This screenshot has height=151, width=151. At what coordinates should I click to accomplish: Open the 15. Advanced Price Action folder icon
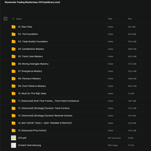click(14, 131)
